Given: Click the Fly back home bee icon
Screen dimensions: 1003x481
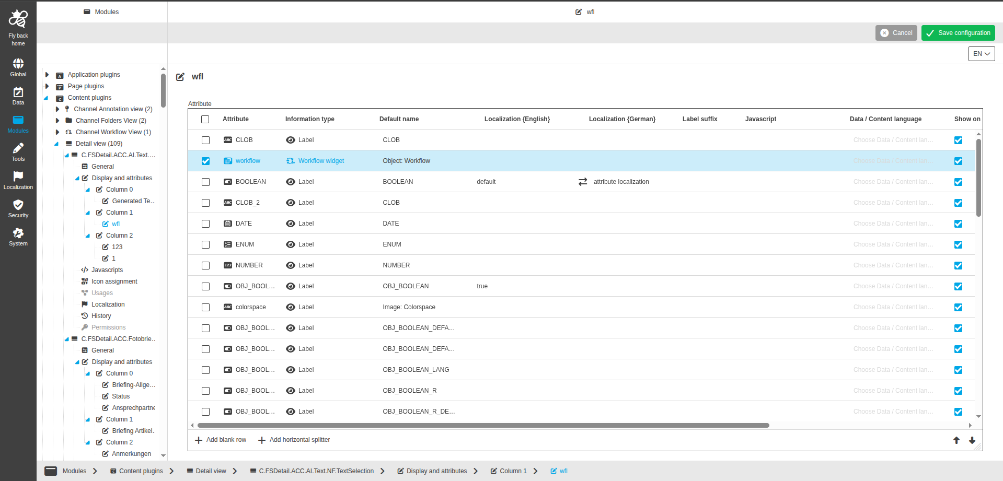Looking at the screenshot, I should point(18,19).
